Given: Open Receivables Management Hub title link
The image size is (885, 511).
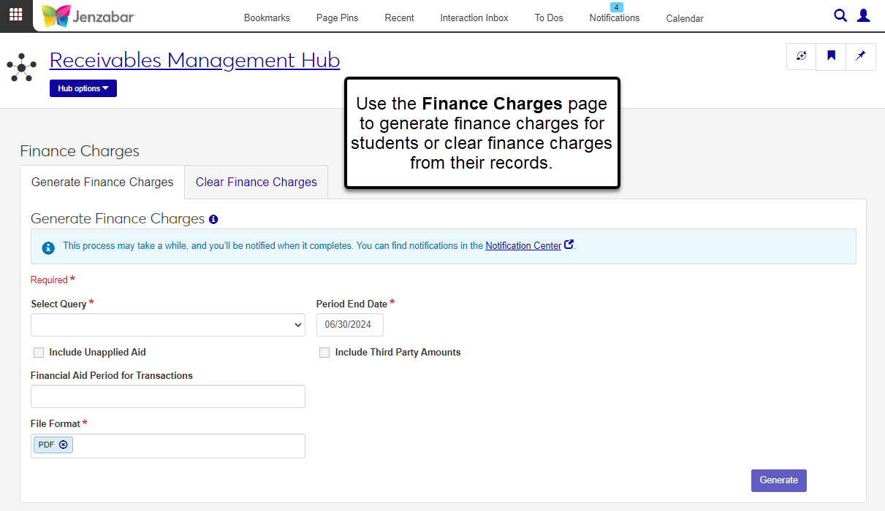Looking at the screenshot, I should pyautogui.click(x=194, y=60).
